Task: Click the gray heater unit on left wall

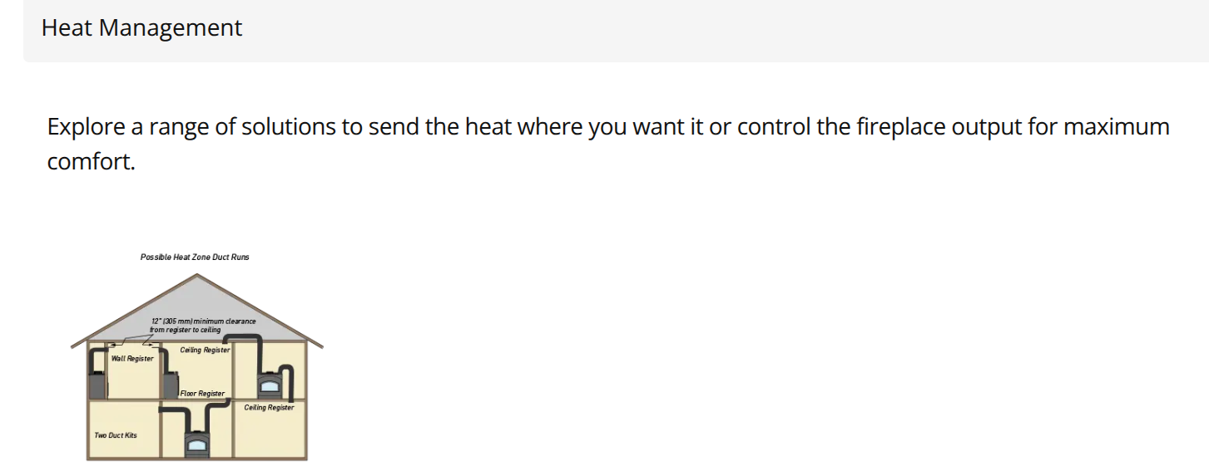Action: pyautogui.click(x=97, y=385)
